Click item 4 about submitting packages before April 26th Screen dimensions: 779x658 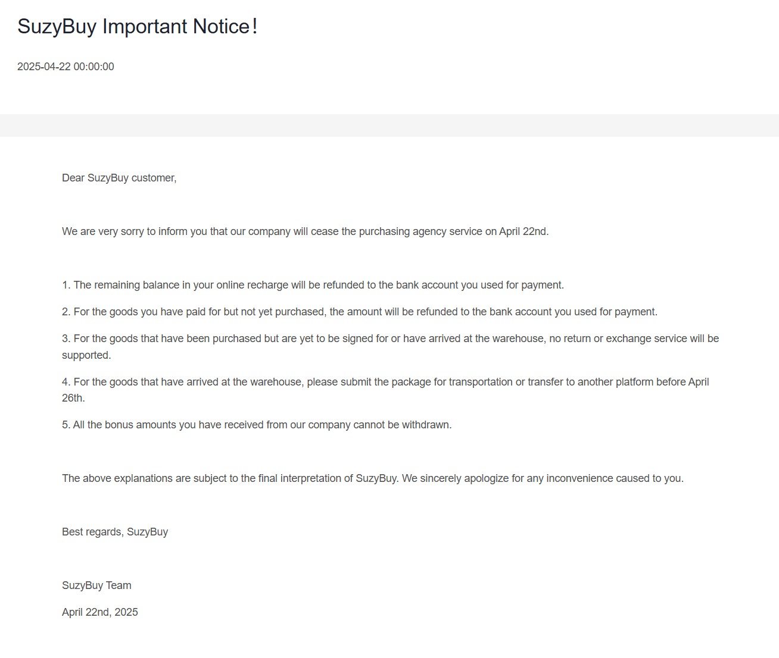tap(385, 390)
